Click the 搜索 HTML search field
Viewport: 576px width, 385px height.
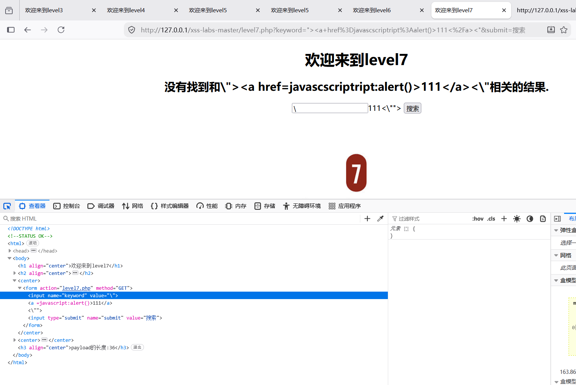click(181, 219)
